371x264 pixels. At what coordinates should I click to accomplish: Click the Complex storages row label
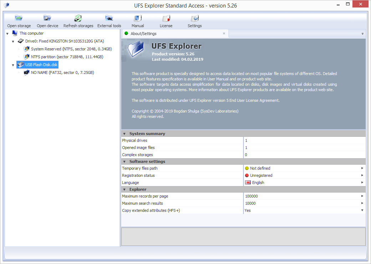pyautogui.click(x=137, y=155)
